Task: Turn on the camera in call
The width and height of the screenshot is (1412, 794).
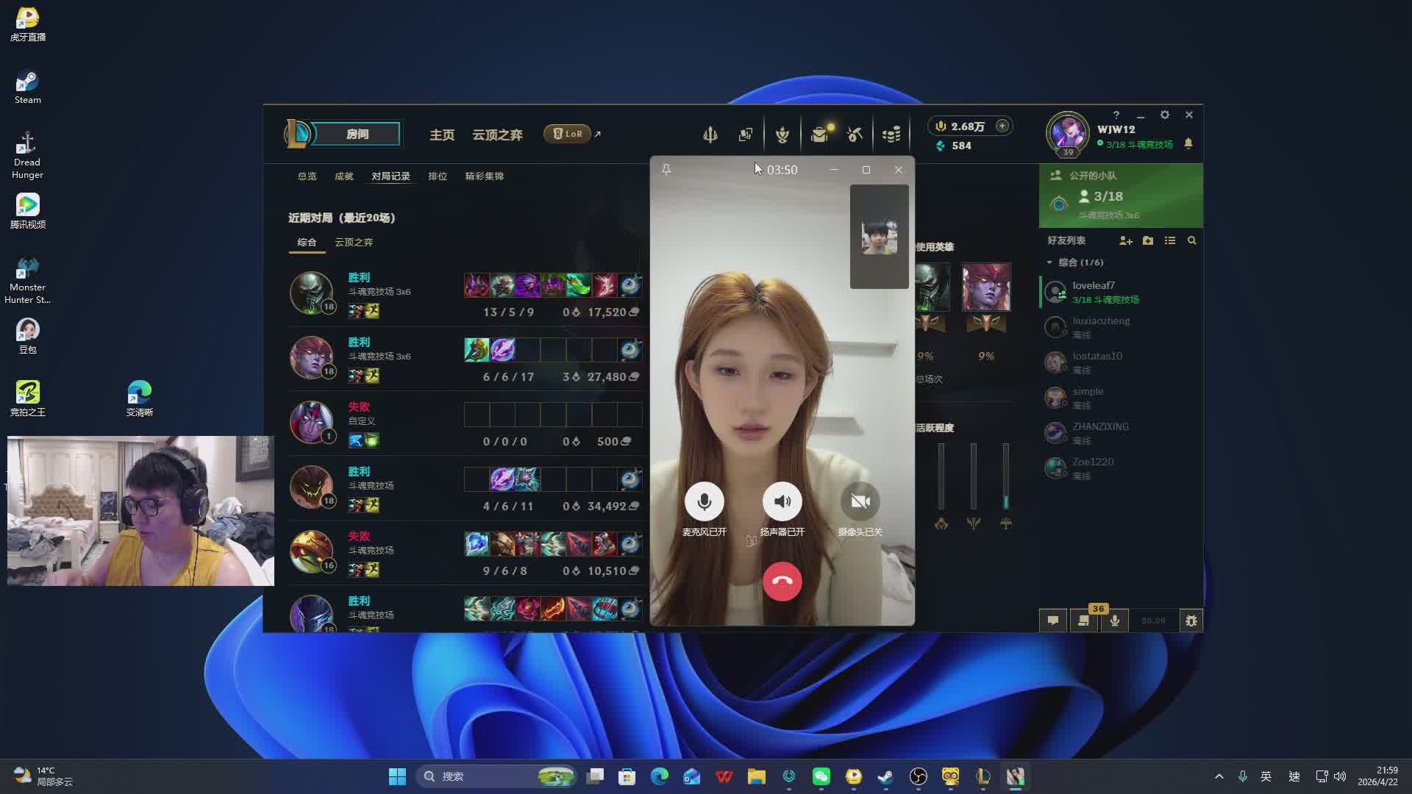Action: click(860, 501)
